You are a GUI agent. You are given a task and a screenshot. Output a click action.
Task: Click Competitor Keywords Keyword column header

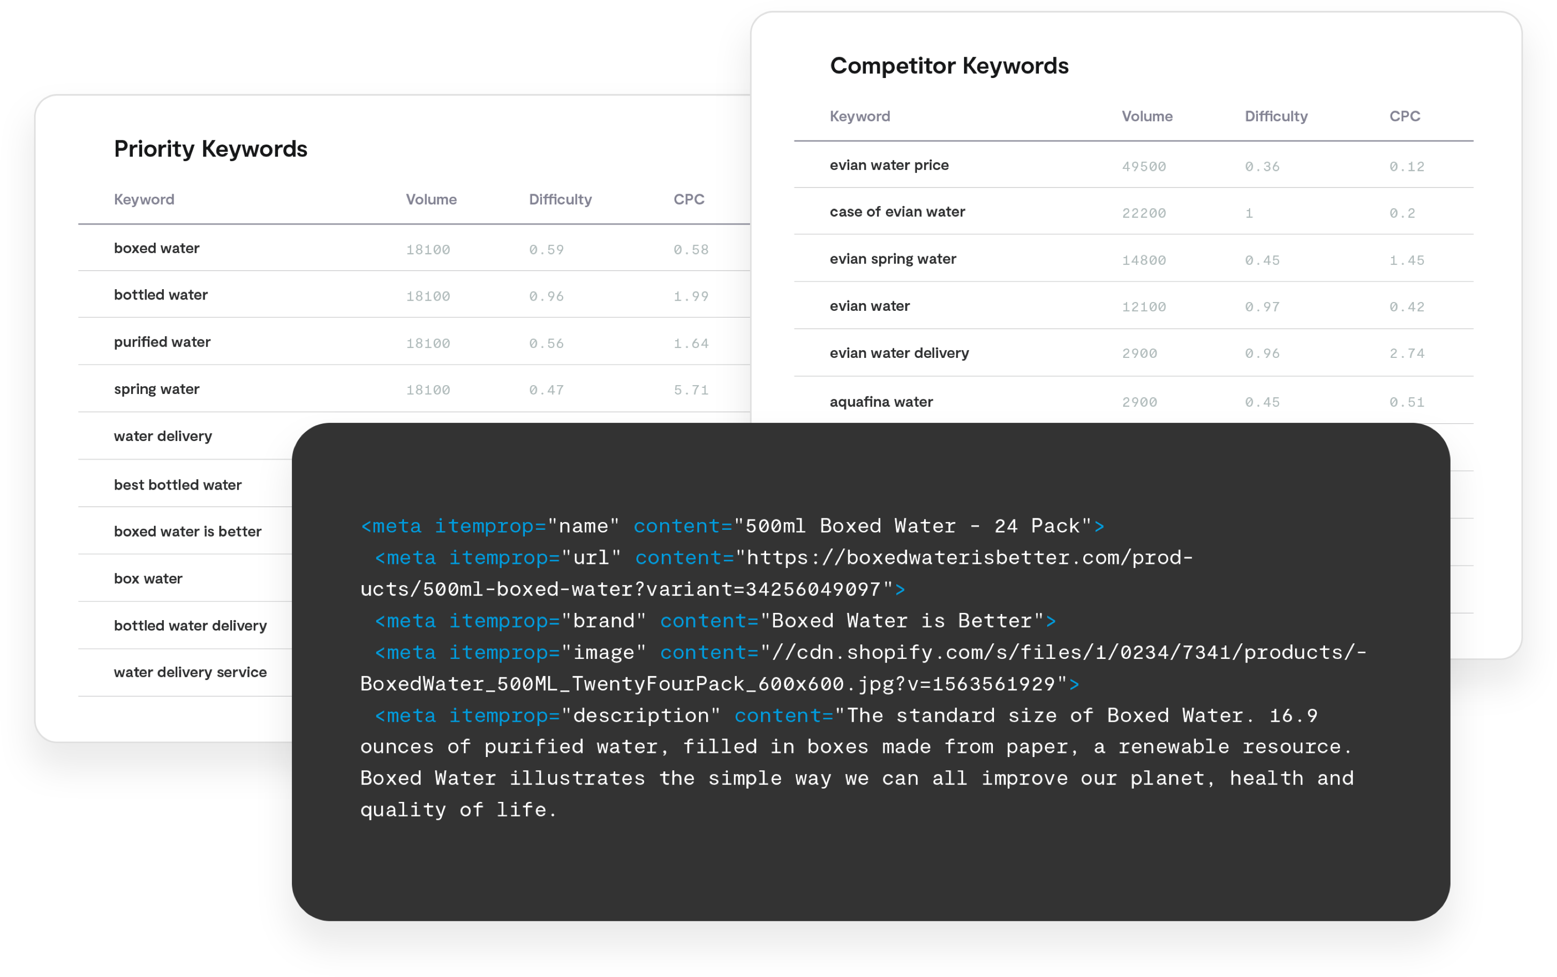click(860, 116)
